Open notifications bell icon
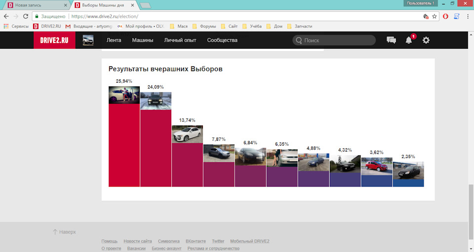474x252 pixels. point(409,40)
